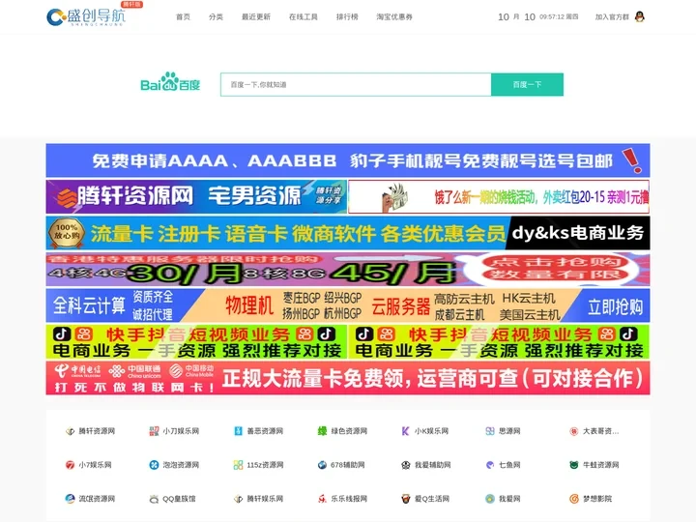The width and height of the screenshot is (696, 522).
Task: Open the 流氓资源网 site icon
Action: (71, 499)
